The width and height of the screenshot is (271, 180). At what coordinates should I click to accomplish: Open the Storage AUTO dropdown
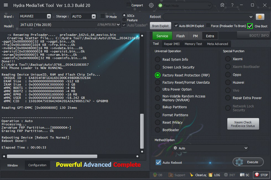(84, 16)
